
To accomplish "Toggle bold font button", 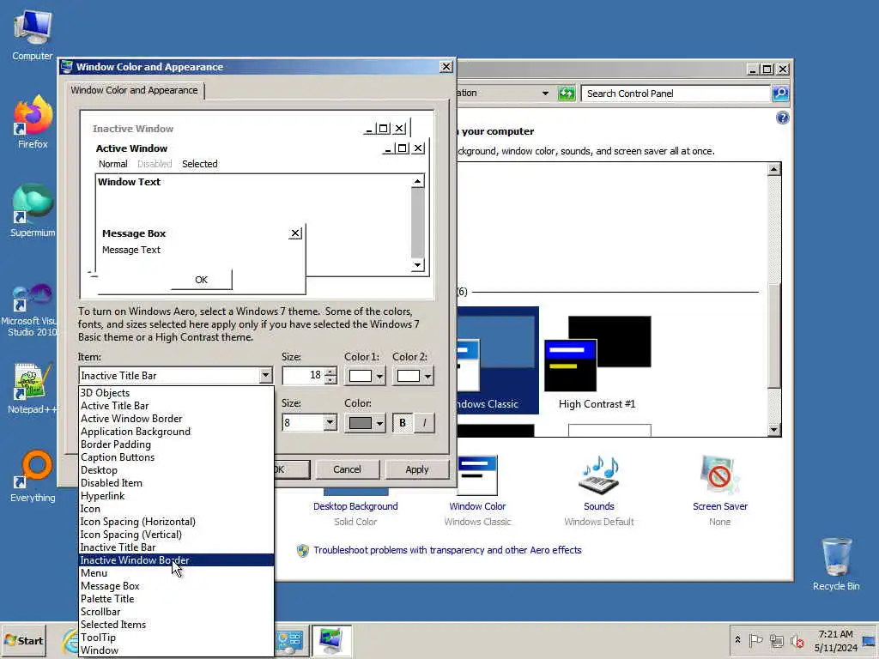I will click(x=403, y=423).
